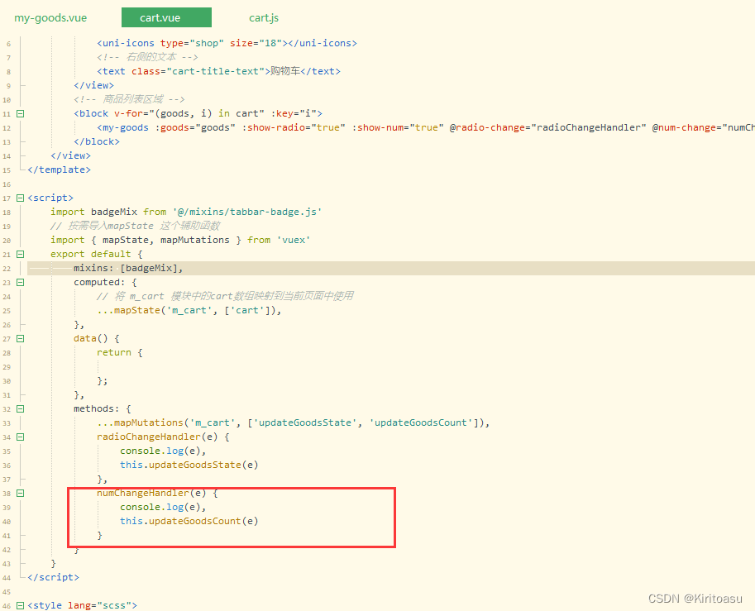Click 'console.log(e),' on line 39
Screen dimensions: 755x611
click(163, 507)
